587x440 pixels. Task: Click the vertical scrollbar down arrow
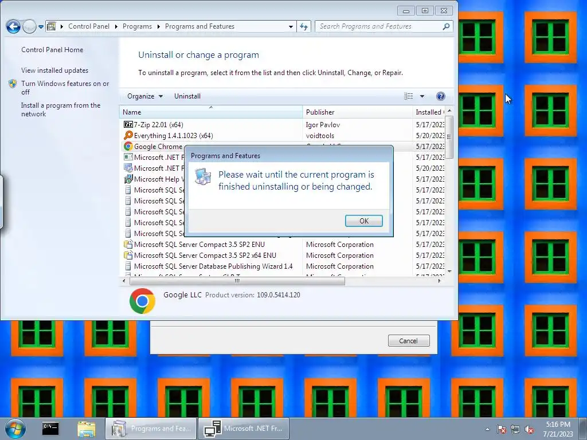[x=449, y=271]
